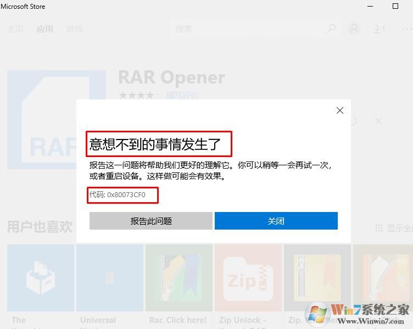Viewport: 413px width, 329px height.
Task: Open the Zip Unlock app tile
Action: [248, 278]
